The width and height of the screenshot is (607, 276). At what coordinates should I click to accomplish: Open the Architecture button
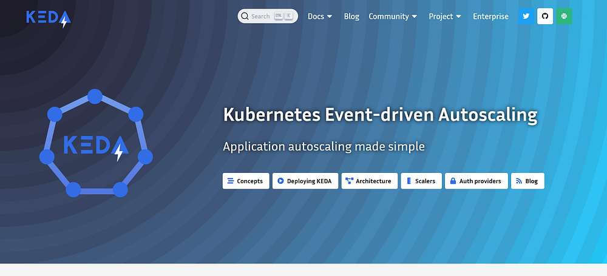pyautogui.click(x=369, y=181)
